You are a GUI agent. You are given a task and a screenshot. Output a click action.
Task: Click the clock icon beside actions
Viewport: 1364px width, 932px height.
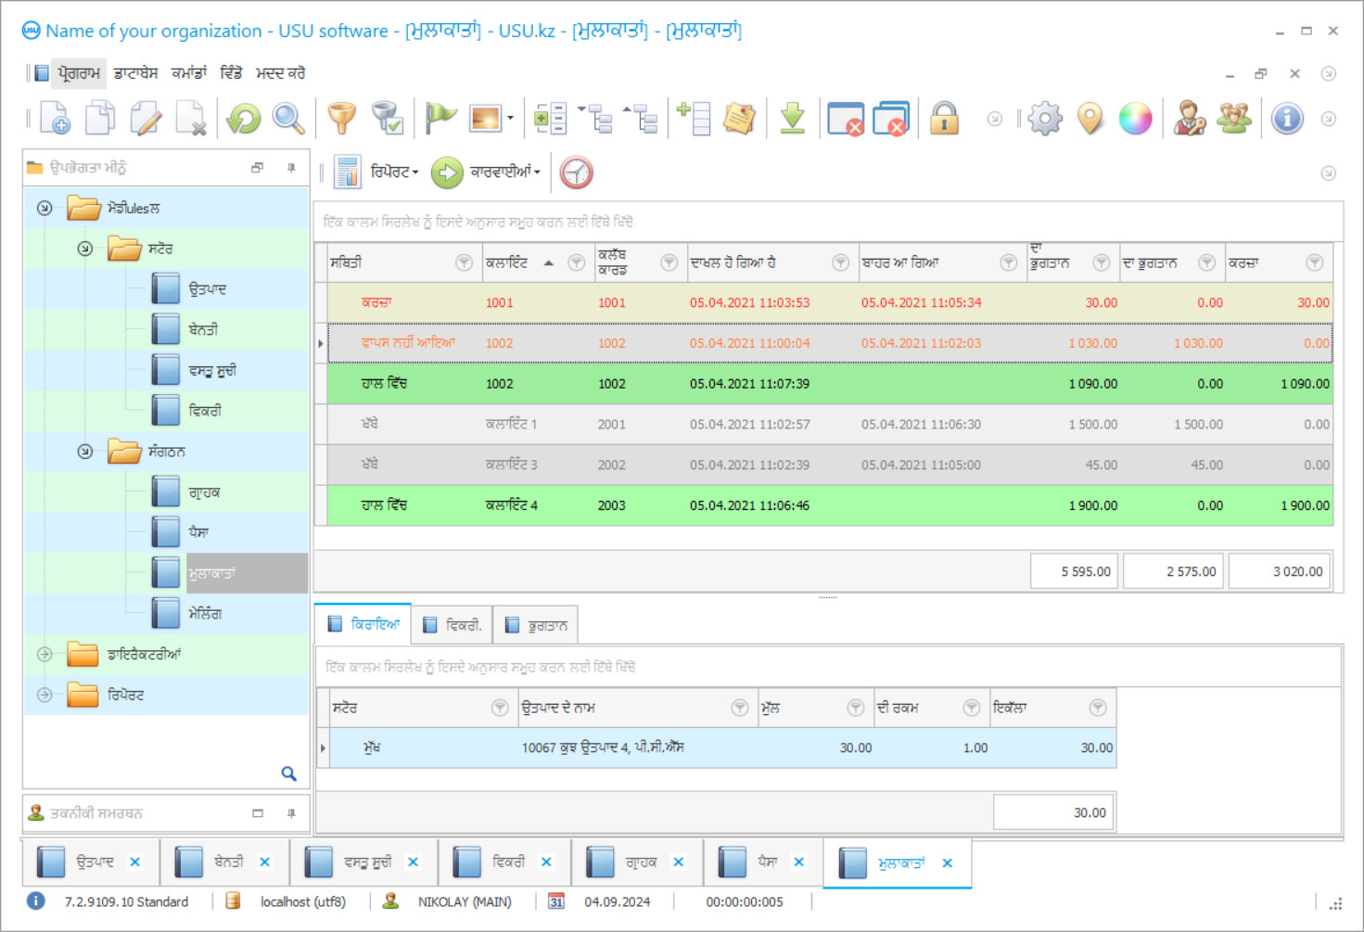[576, 172]
